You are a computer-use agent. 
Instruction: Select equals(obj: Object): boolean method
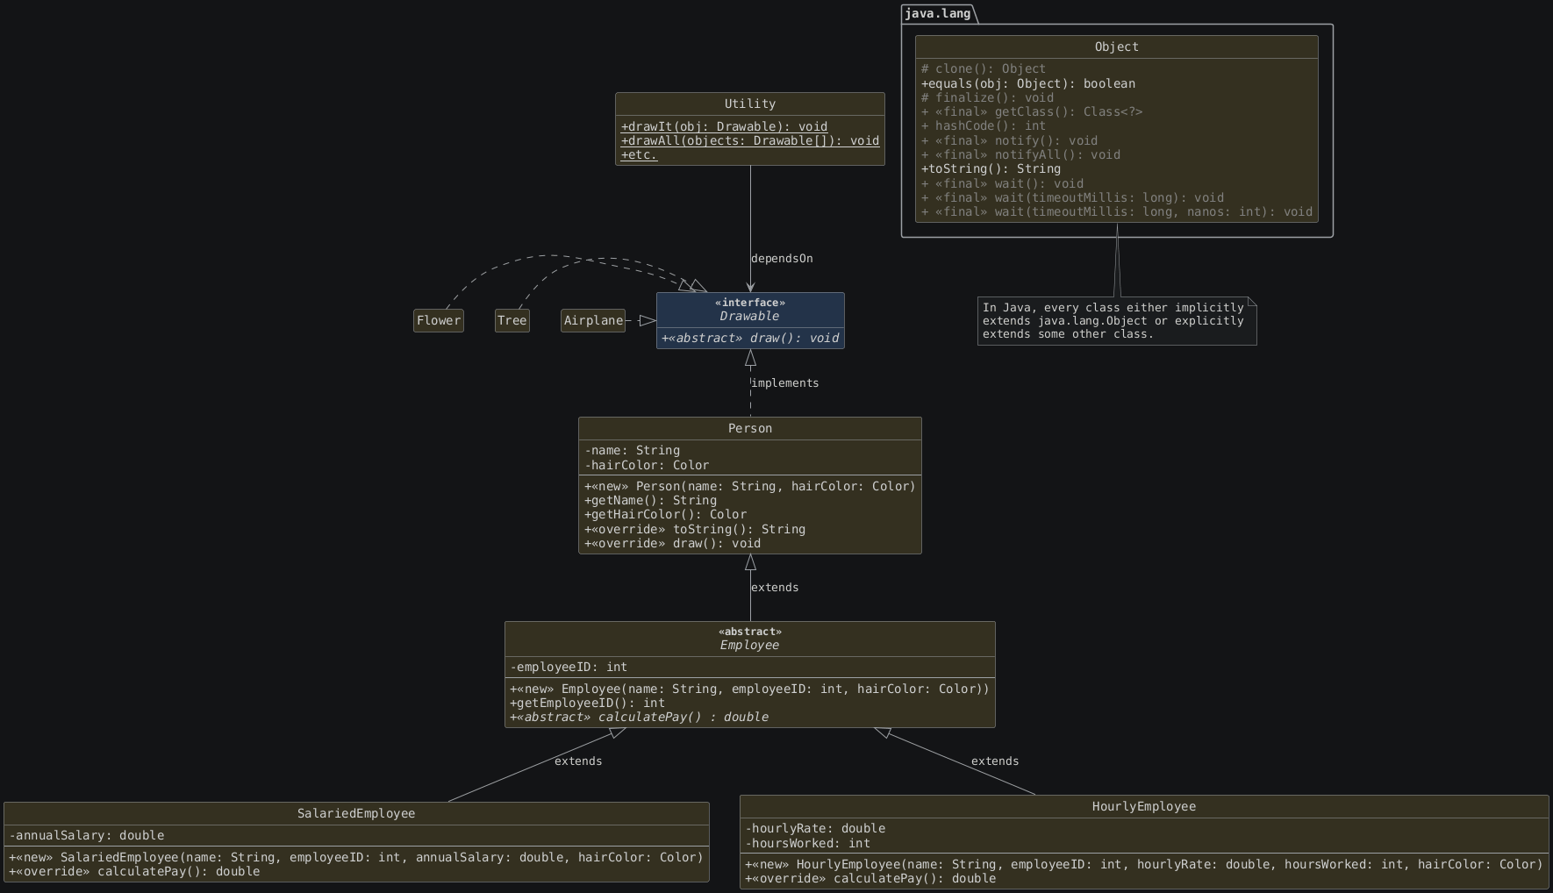click(1028, 83)
